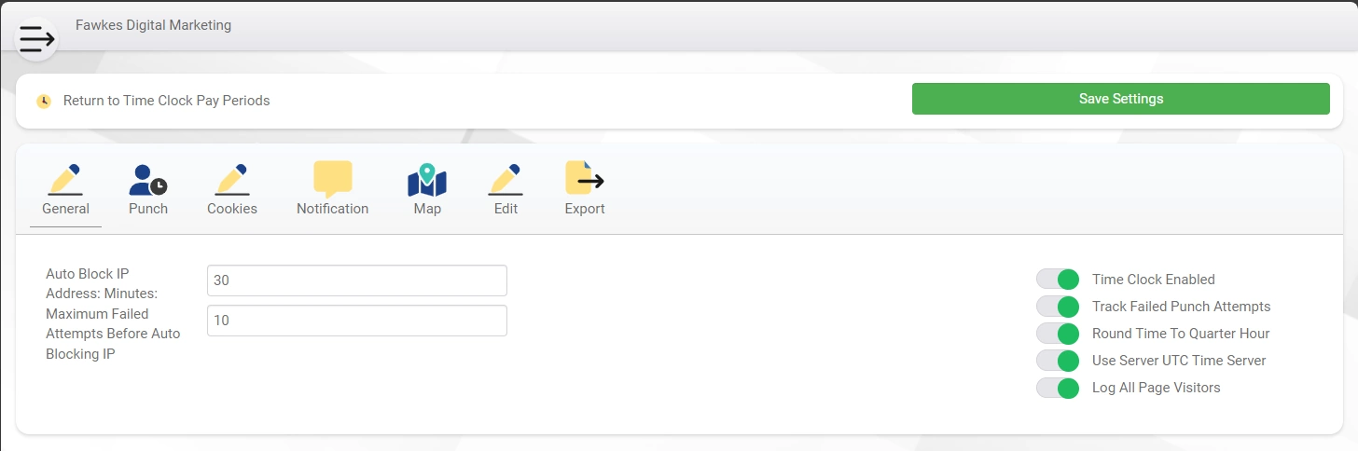Select the Cookies pencil icon
Screen dimensions: 1358x451
(x=232, y=179)
